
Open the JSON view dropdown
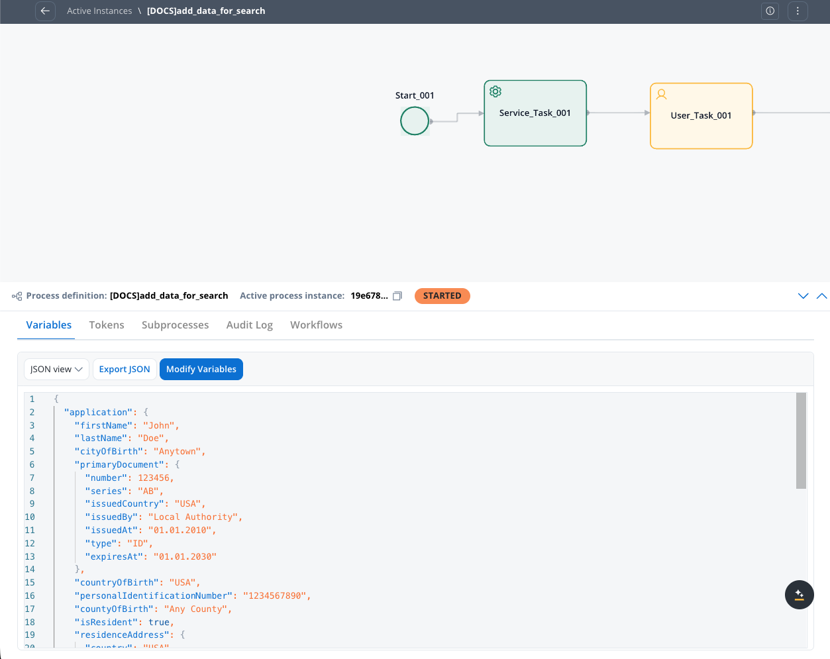pos(56,369)
